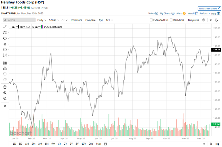The image size is (222, 147).
Task: Open the custom date range calendar icon
Action: coord(105,144)
